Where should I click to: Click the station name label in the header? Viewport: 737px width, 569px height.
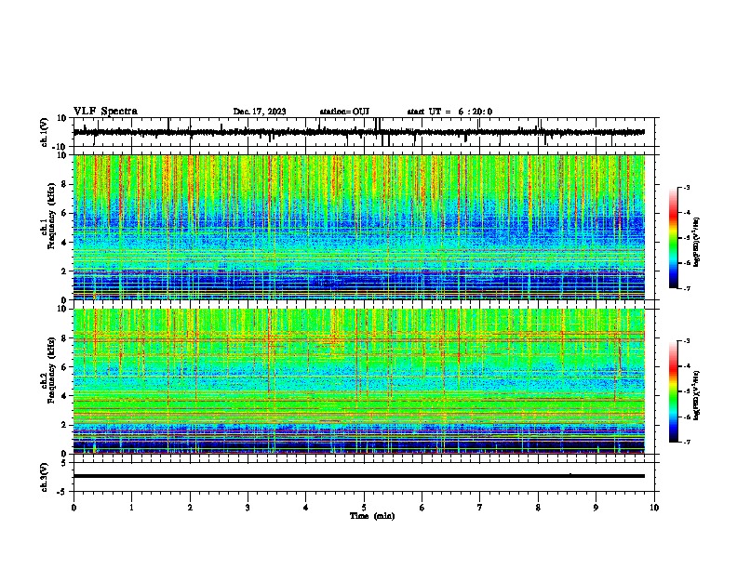tap(344, 112)
